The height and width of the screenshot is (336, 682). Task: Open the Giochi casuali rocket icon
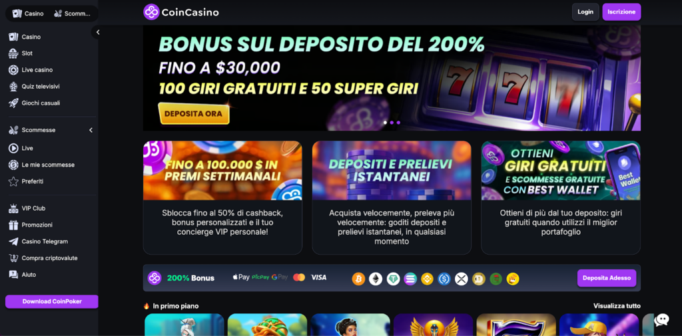point(13,103)
